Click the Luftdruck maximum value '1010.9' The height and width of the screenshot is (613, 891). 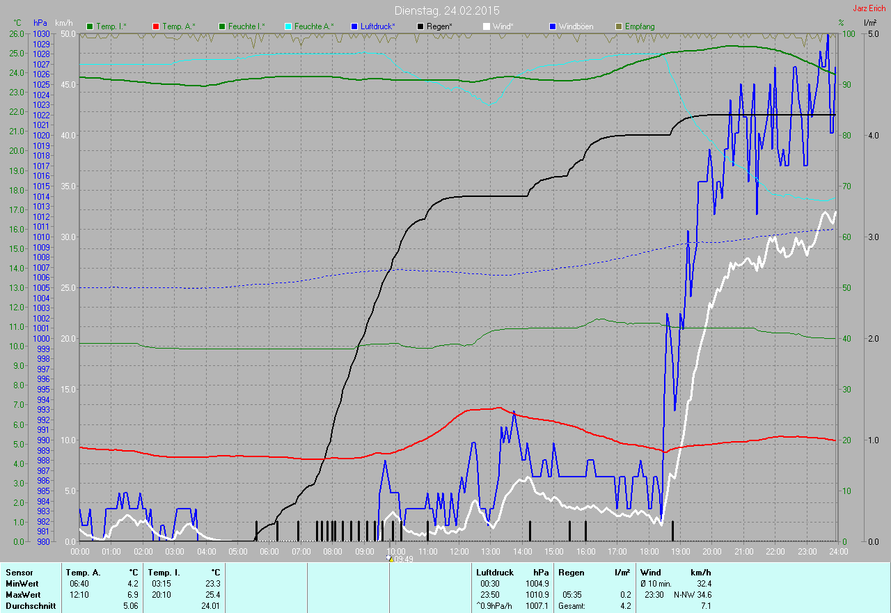pos(536,595)
